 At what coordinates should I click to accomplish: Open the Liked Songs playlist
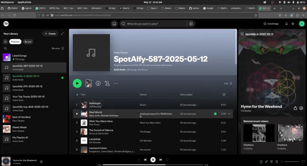click(x=20, y=57)
